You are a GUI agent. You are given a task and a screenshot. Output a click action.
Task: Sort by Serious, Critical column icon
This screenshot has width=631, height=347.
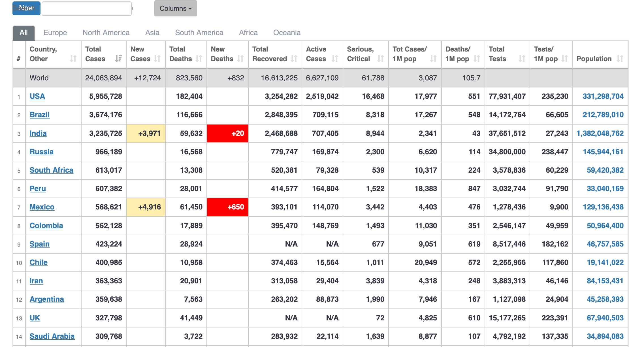coord(381,58)
